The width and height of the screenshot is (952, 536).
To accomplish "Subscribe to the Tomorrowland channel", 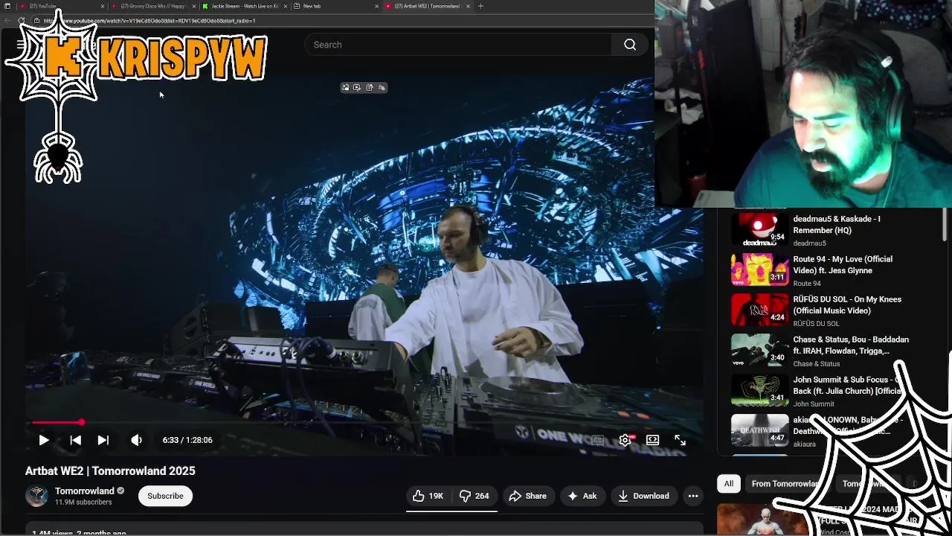I will pos(165,496).
